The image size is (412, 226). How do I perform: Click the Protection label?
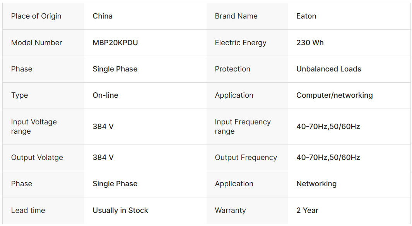tap(232, 69)
